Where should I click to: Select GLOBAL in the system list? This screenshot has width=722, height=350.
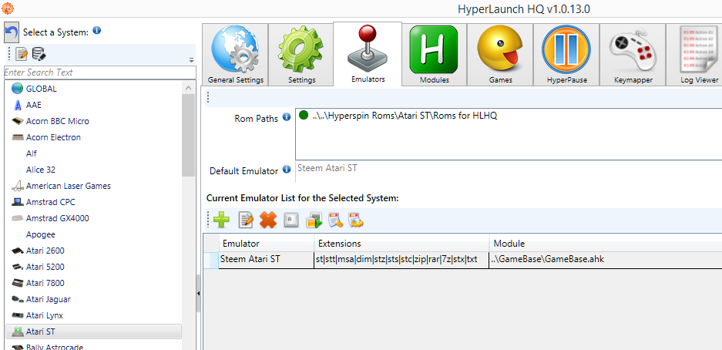click(x=42, y=89)
